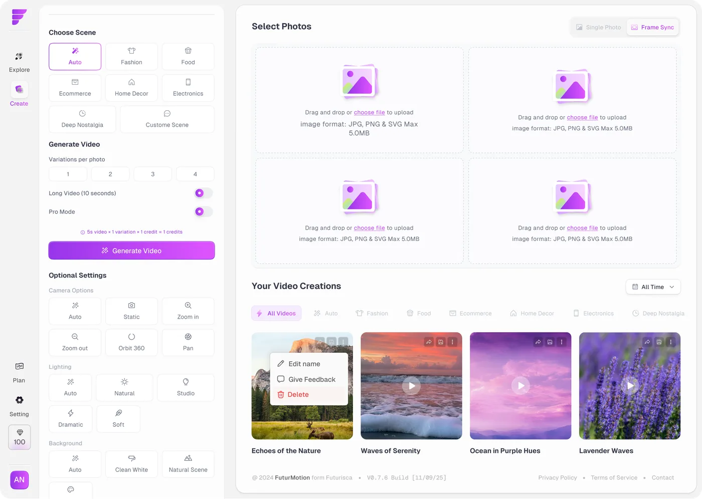The image size is (702, 499).
Task: Click the Generate Video button
Action: (x=131, y=251)
